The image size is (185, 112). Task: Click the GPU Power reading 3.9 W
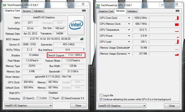pyautogui.click(x=140, y=36)
